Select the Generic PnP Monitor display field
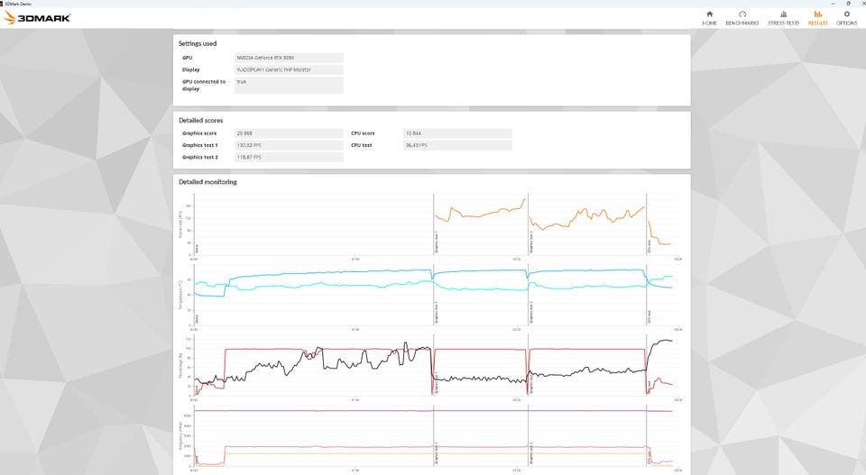The image size is (866, 475). 289,69
